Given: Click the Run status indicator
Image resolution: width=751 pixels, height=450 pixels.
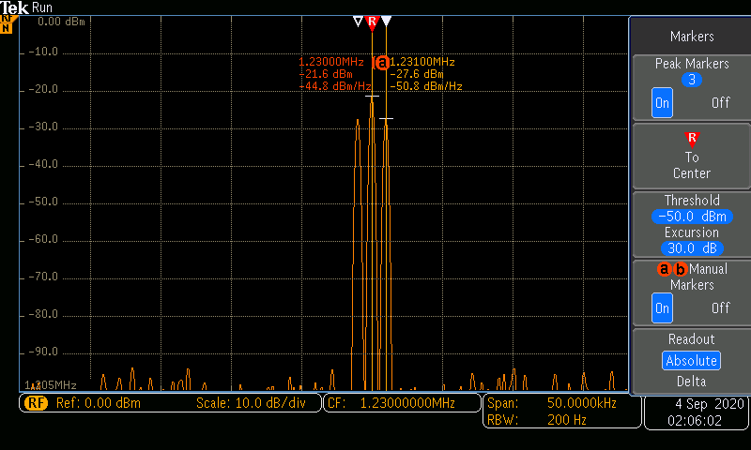Looking at the screenshot, I should [x=42, y=7].
